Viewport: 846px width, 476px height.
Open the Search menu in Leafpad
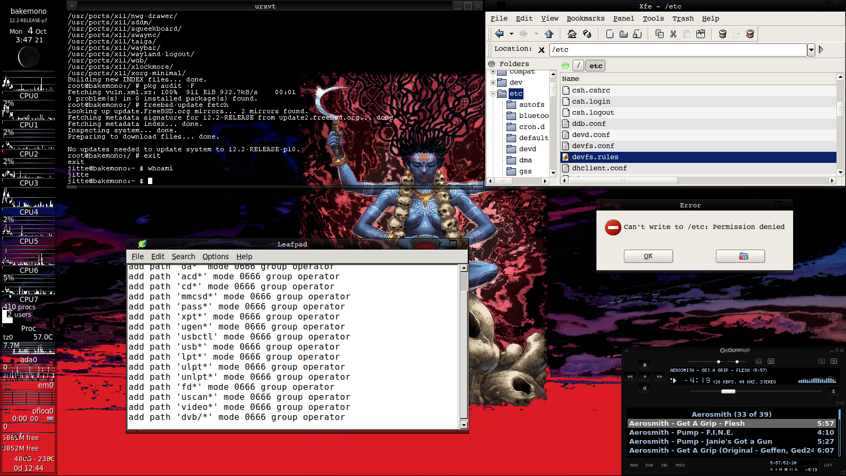[x=183, y=257]
